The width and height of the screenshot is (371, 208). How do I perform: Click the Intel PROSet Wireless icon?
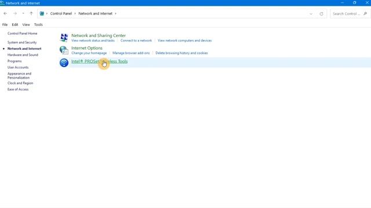coord(64,63)
